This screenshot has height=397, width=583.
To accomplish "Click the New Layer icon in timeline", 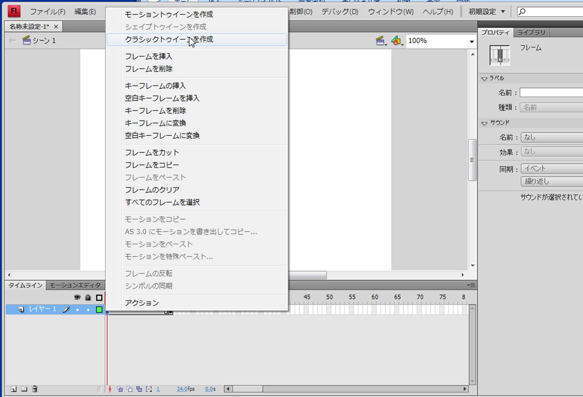I will point(13,389).
